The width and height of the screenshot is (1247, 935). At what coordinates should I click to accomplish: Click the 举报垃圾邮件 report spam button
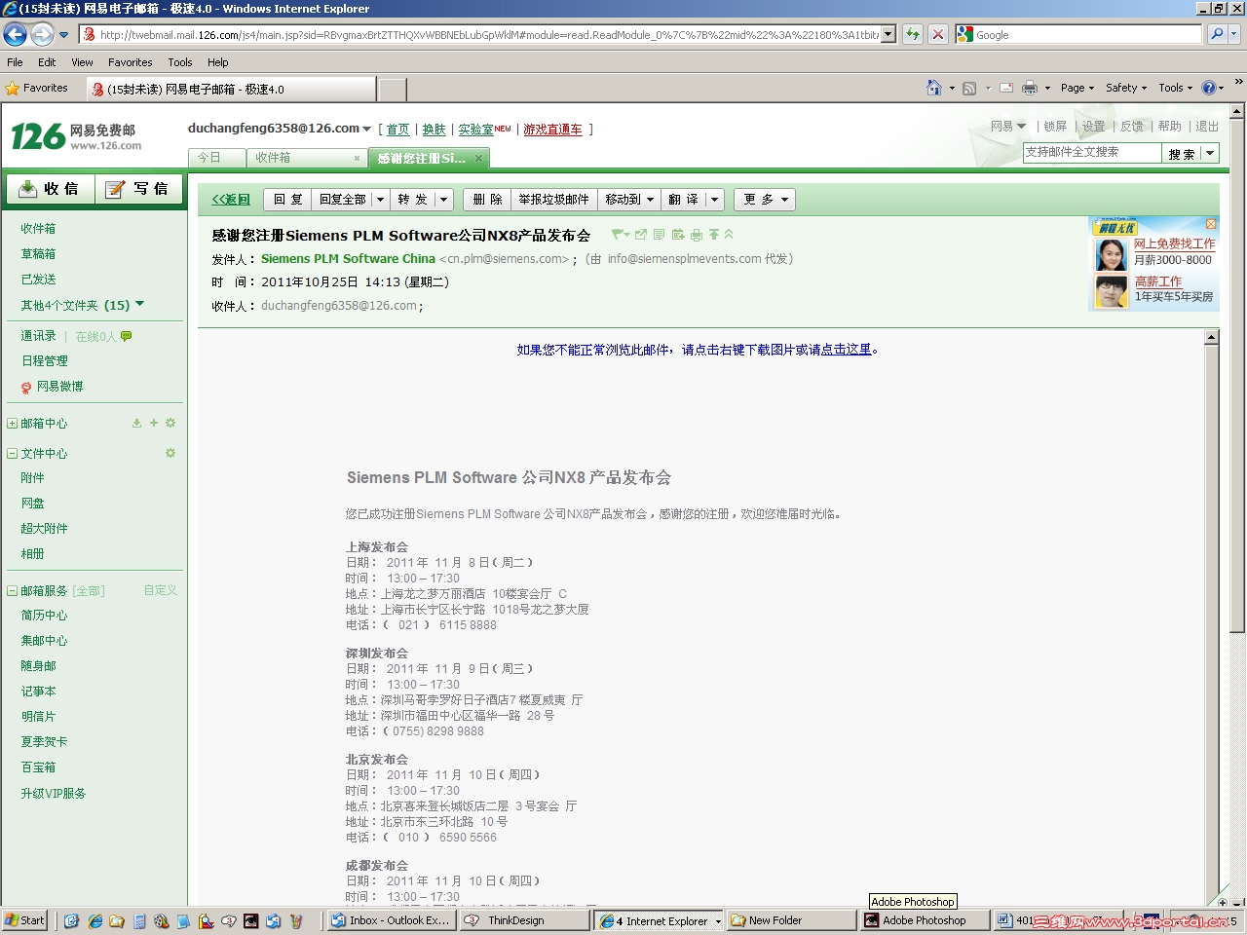(553, 200)
